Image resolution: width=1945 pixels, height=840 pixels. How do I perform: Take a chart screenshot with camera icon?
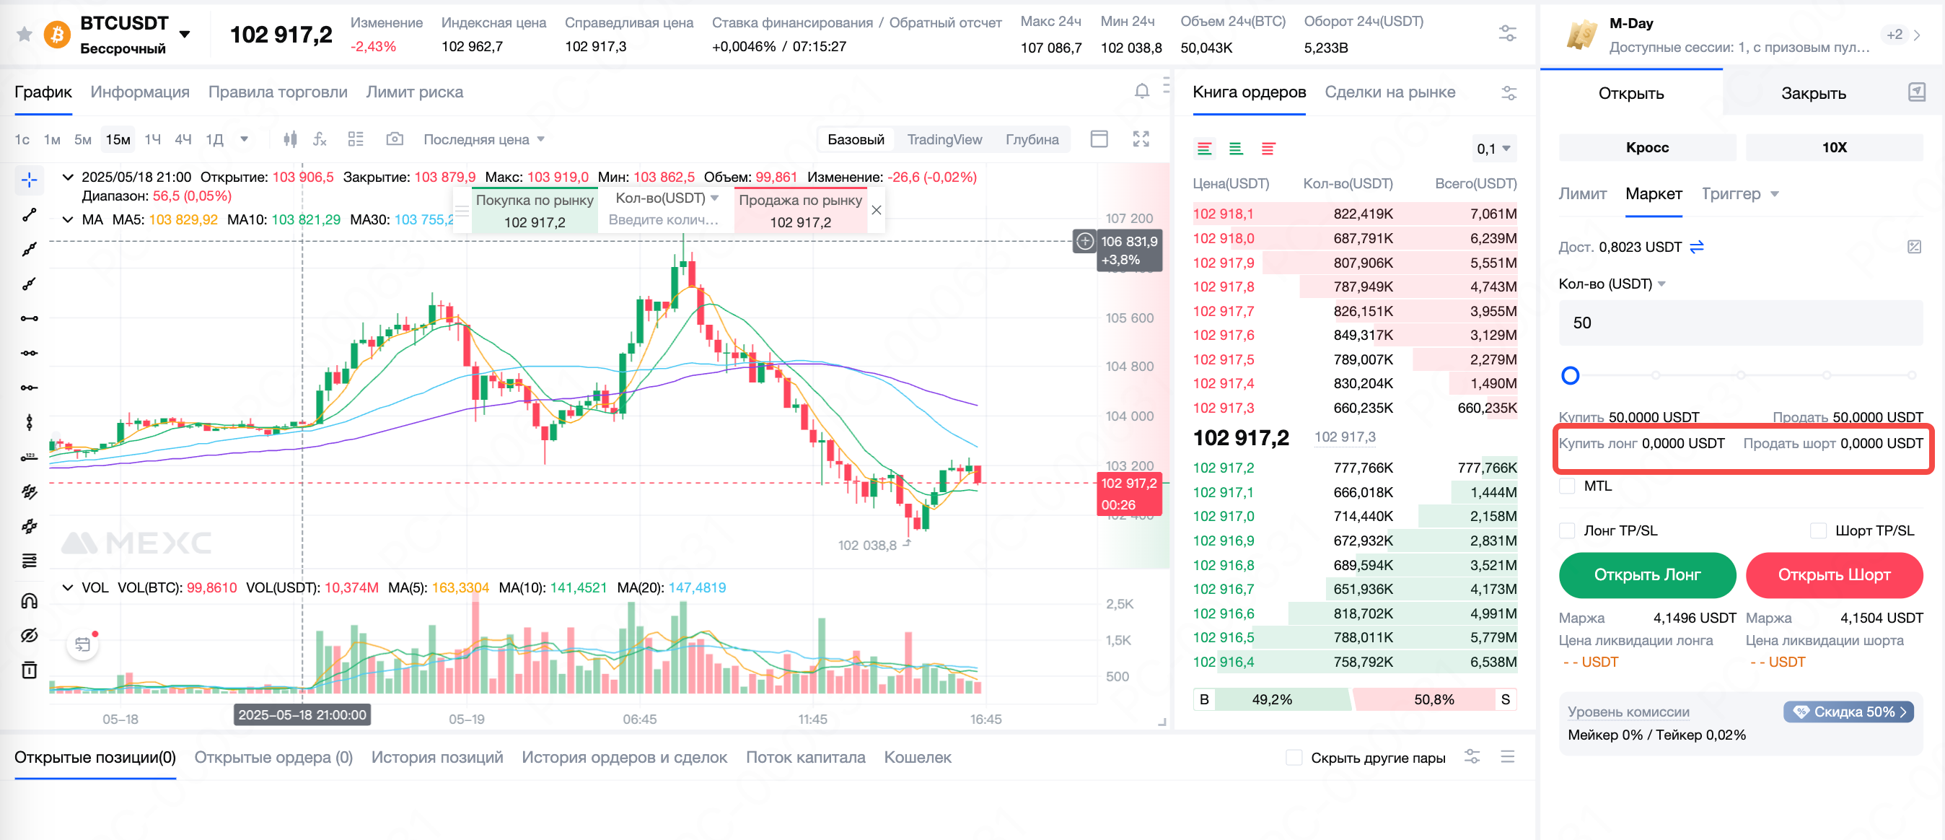pyautogui.click(x=394, y=139)
